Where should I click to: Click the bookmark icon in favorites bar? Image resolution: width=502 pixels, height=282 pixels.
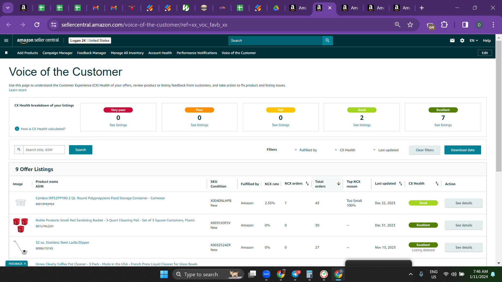click(6, 53)
